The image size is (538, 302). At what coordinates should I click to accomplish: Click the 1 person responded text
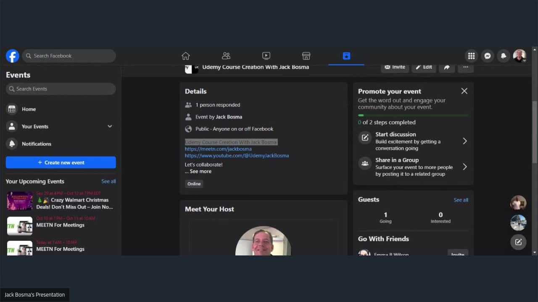point(218,105)
